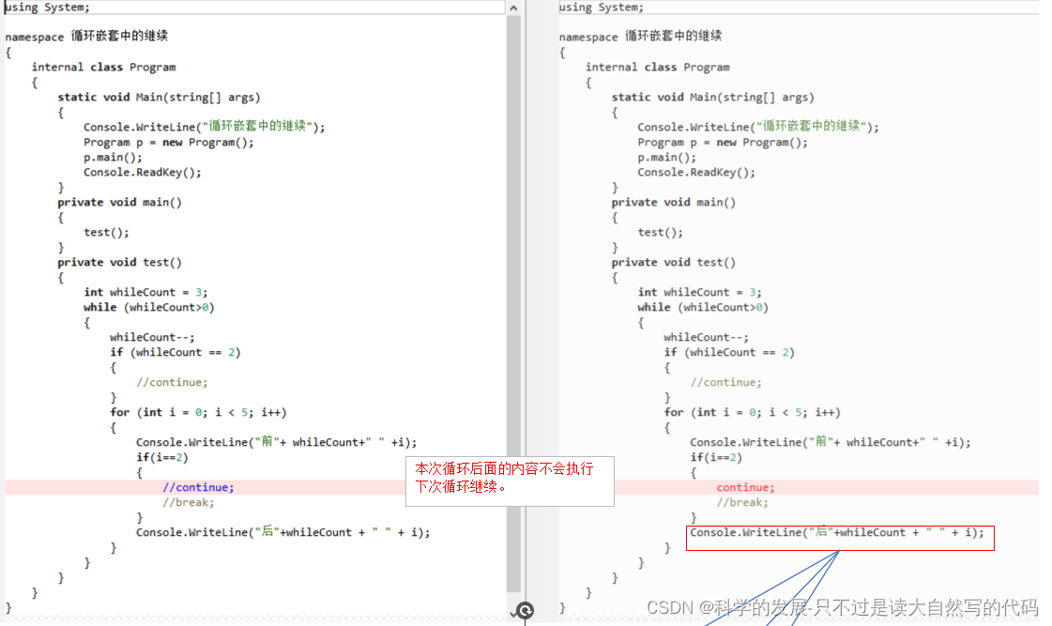Viewport: 1052px width, 626px height.
Task: Click Console.WriteLine("后"...) line in left pane
Action: coord(283,532)
